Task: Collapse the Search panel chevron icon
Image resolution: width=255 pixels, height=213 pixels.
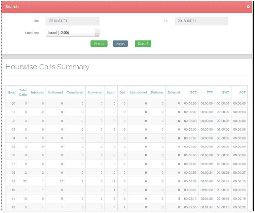Action: coord(248,7)
